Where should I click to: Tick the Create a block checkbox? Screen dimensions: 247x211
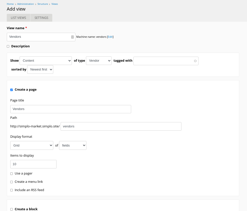[12, 209]
